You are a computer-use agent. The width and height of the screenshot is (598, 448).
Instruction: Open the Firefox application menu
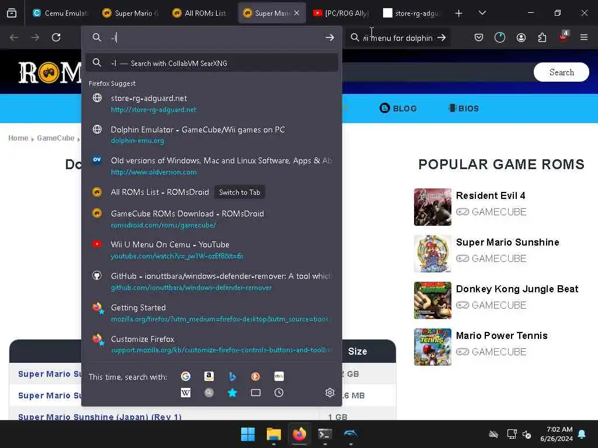(x=584, y=37)
